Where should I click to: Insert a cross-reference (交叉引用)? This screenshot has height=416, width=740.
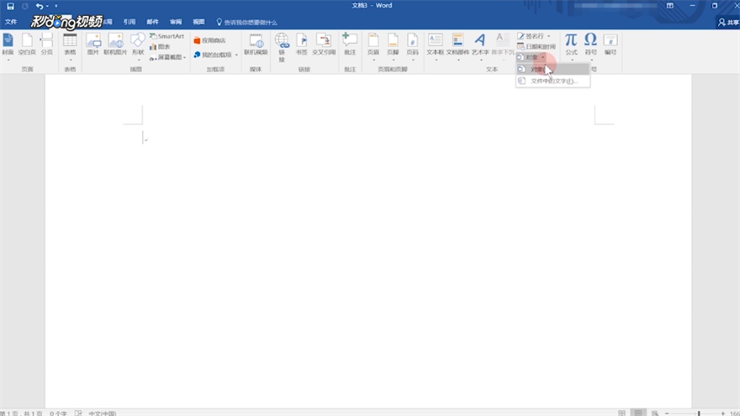pyautogui.click(x=324, y=45)
